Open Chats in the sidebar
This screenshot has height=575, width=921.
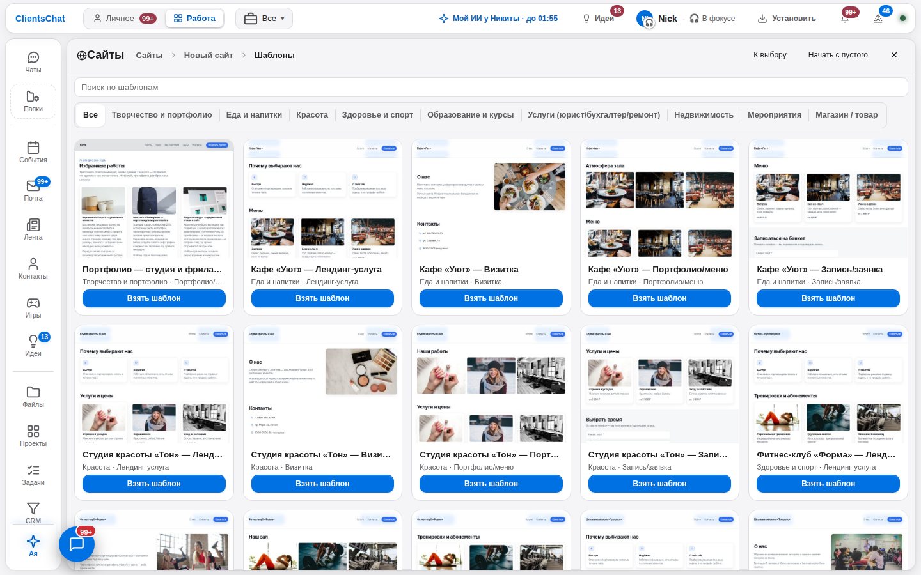pyautogui.click(x=33, y=63)
